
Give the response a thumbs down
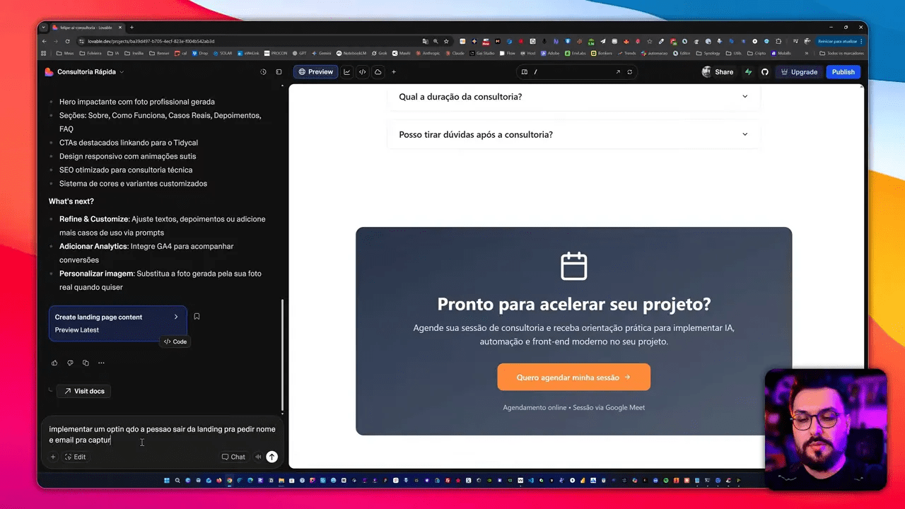[x=70, y=363]
